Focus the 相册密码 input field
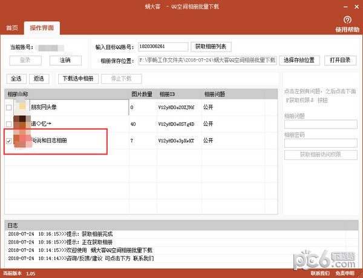 click(x=321, y=143)
